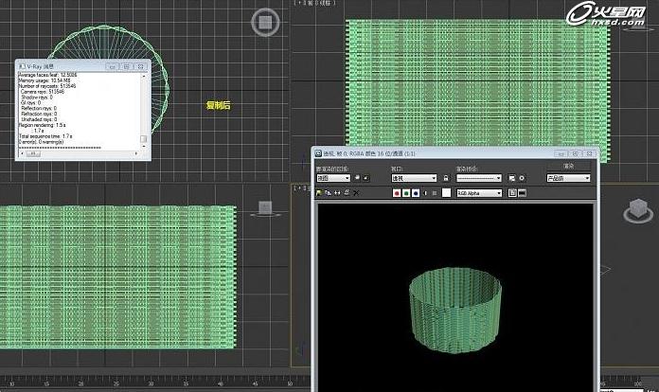Image resolution: width=659 pixels, height=392 pixels.
Task: Click the lock-to-viewport padlock icon
Action: [445, 177]
